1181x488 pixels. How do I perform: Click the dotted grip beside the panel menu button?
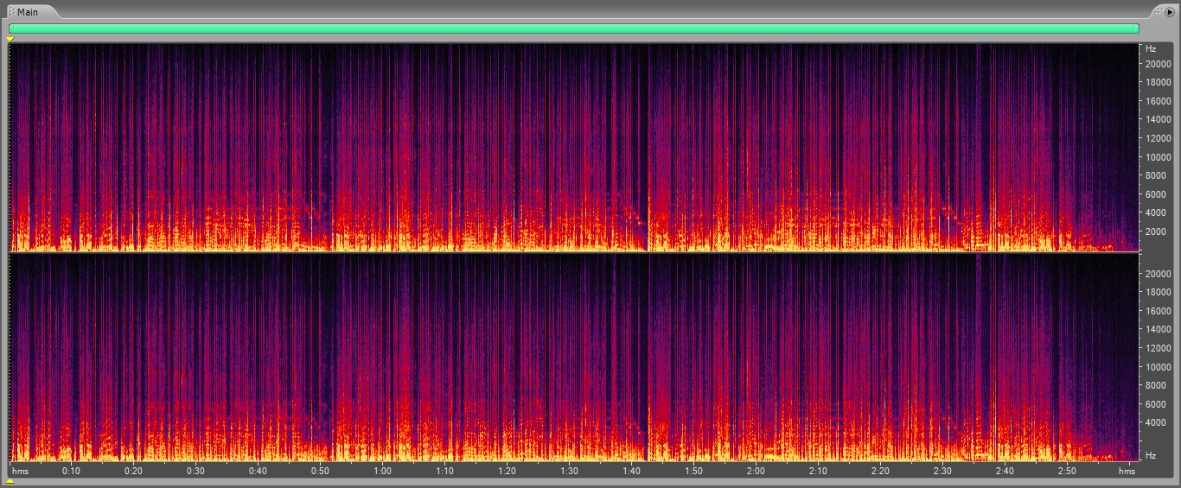tap(1159, 11)
